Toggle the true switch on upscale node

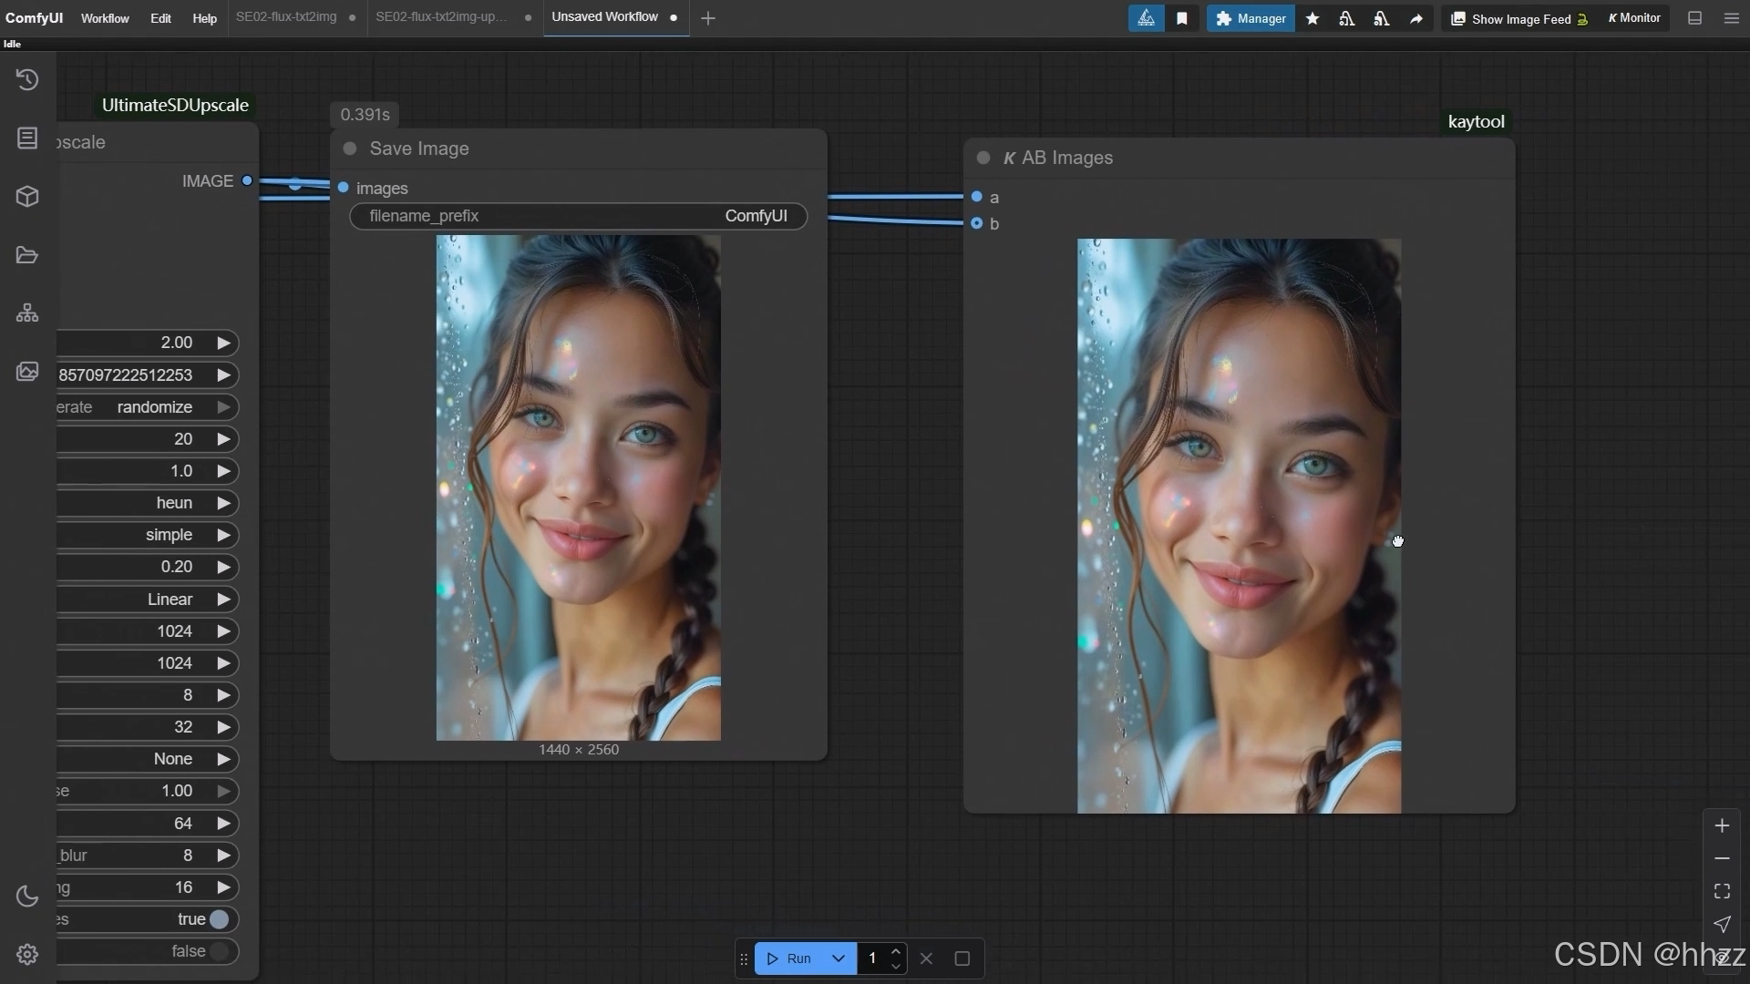tap(219, 919)
